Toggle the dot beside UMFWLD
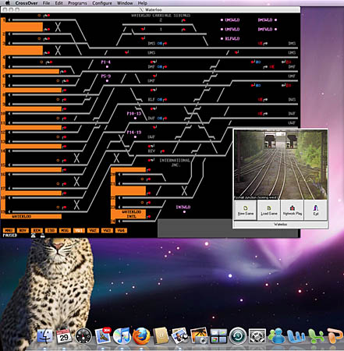This screenshot has height=351, width=344. coord(222,30)
